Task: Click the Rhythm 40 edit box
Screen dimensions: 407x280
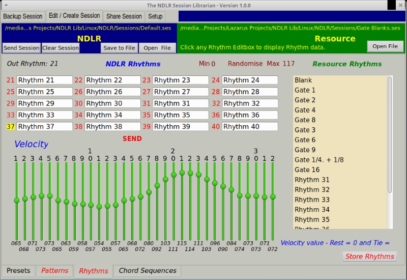Action: click(x=250, y=126)
